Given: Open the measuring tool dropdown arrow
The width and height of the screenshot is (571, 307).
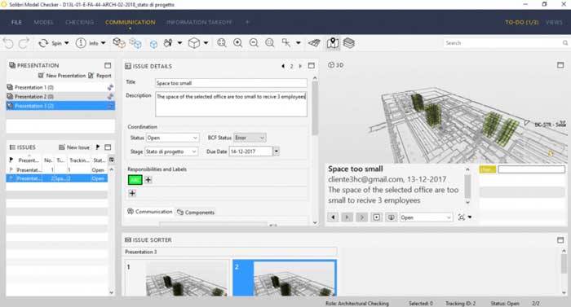Looking at the screenshot, I should [x=299, y=43].
